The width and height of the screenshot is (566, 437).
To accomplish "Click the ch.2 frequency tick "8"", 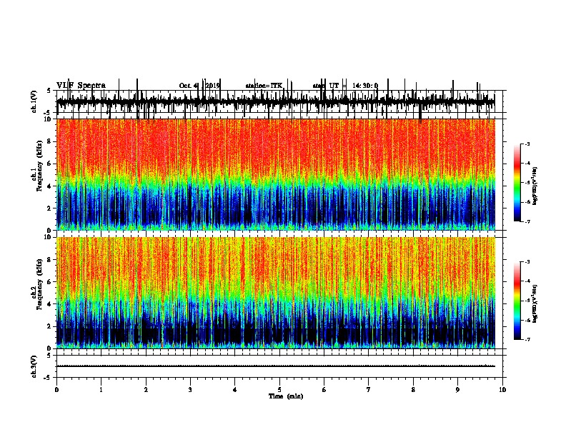I will (x=50, y=260).
